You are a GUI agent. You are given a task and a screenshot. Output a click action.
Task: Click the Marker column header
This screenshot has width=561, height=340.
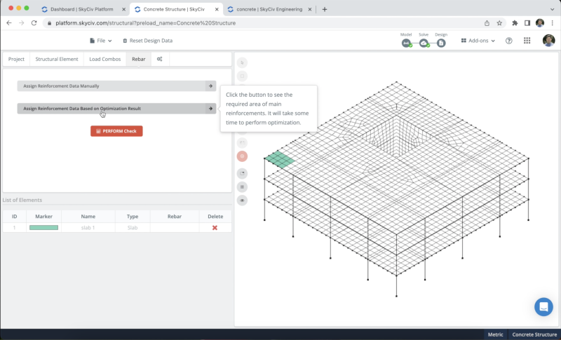tap(43, 217)
